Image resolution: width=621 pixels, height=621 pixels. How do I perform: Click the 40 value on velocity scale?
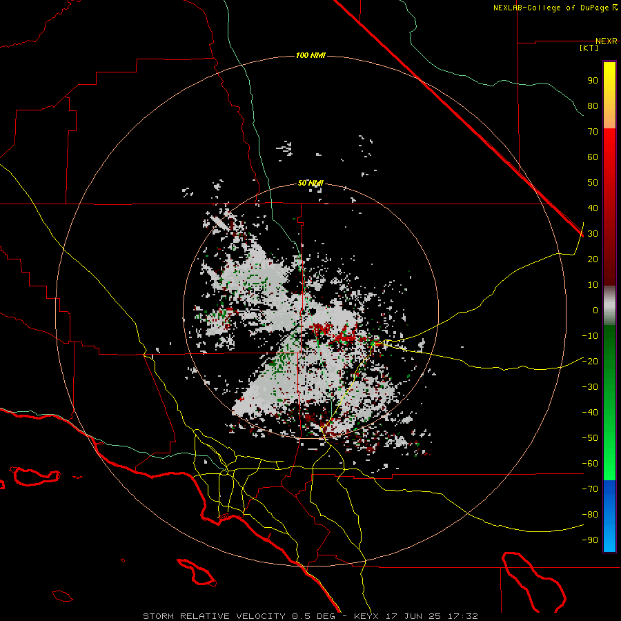[x=593, y=208]
